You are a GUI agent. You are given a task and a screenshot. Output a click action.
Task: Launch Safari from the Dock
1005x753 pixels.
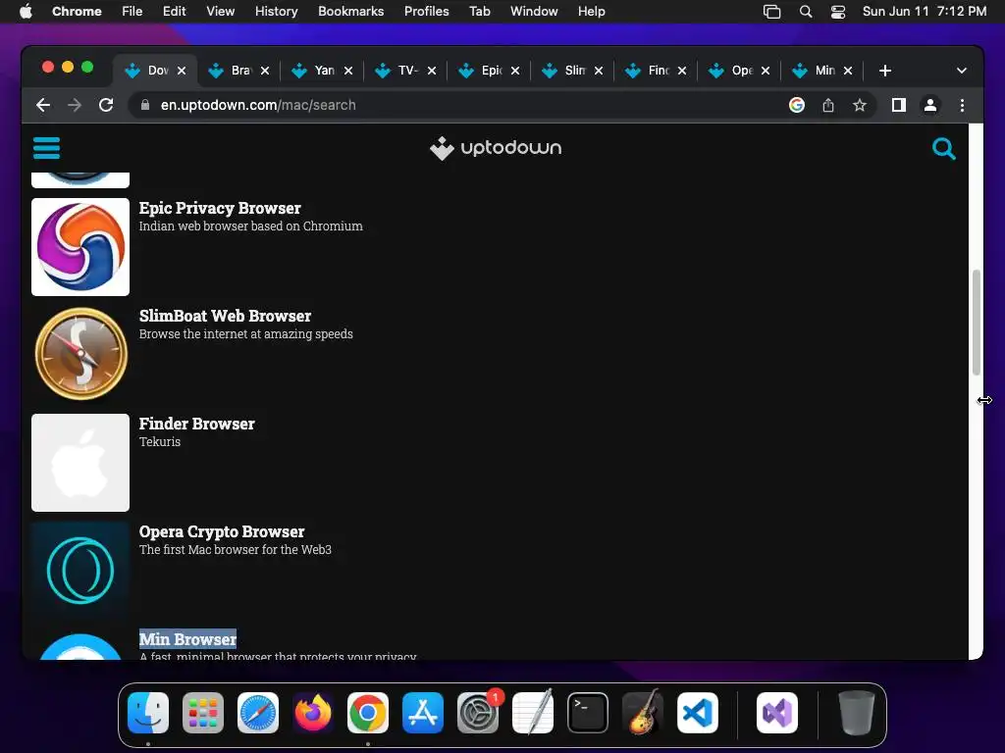coord(258,713)
